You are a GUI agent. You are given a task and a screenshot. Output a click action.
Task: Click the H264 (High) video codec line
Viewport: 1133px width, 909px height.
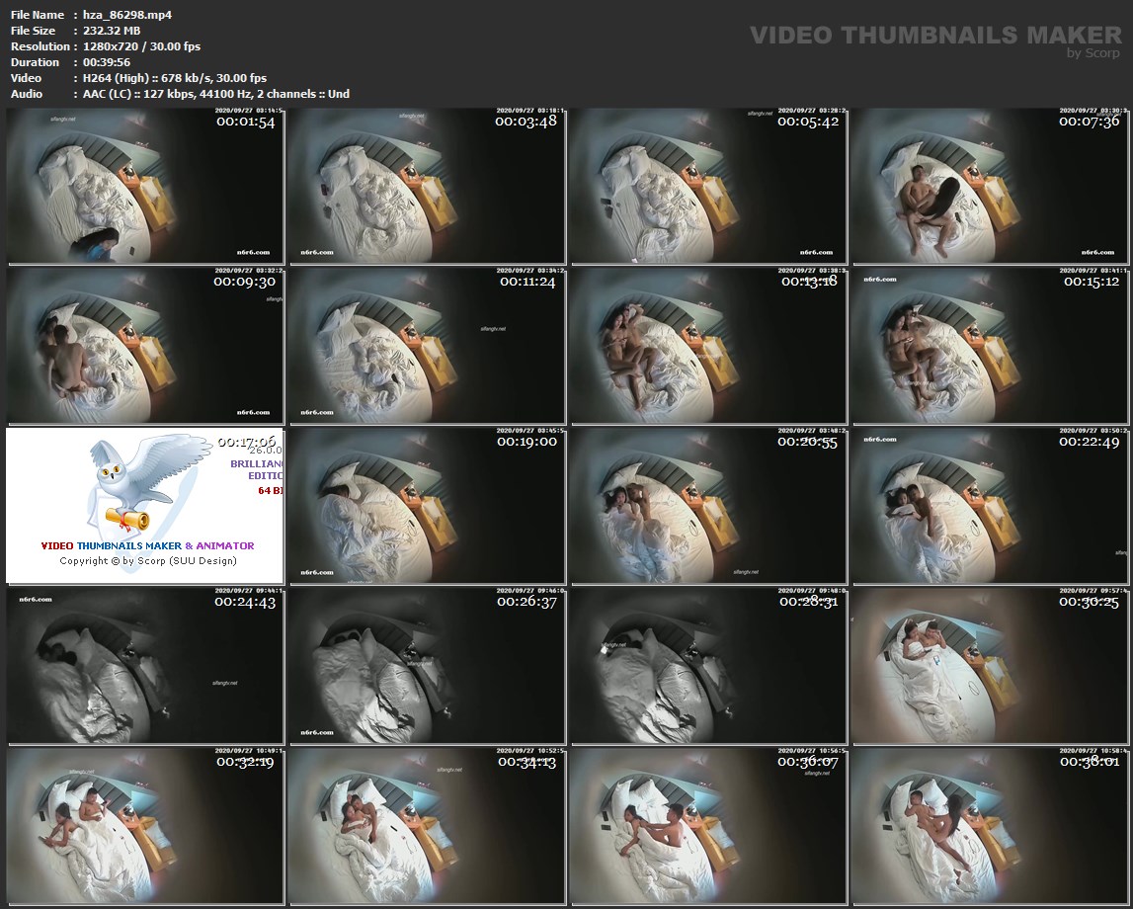click(x=175, y=78)
